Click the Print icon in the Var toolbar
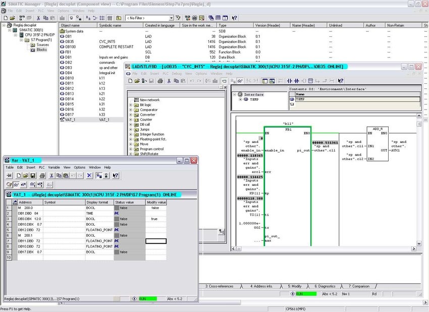This screenshot has height=312, width=429. click(x=42, y=175)
